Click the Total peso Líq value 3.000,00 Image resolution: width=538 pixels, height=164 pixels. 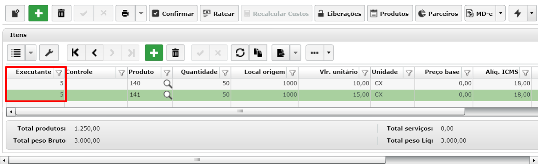click(x=453, y=141)
